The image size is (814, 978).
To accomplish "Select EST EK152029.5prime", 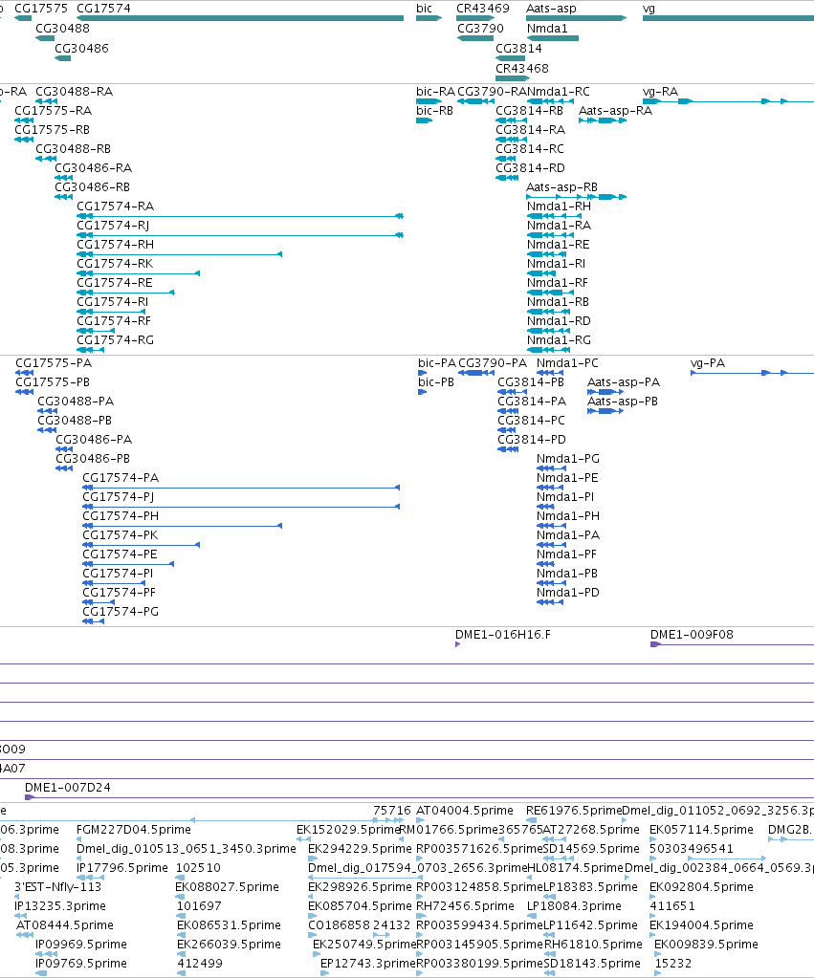I will click(x=348, y=830).
